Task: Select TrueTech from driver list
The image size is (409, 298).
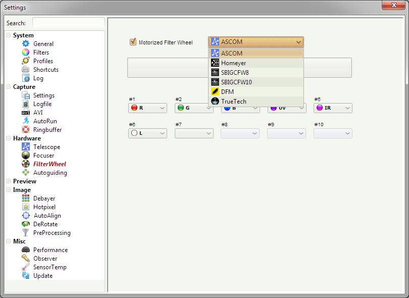Action: [x=256, y=101]
